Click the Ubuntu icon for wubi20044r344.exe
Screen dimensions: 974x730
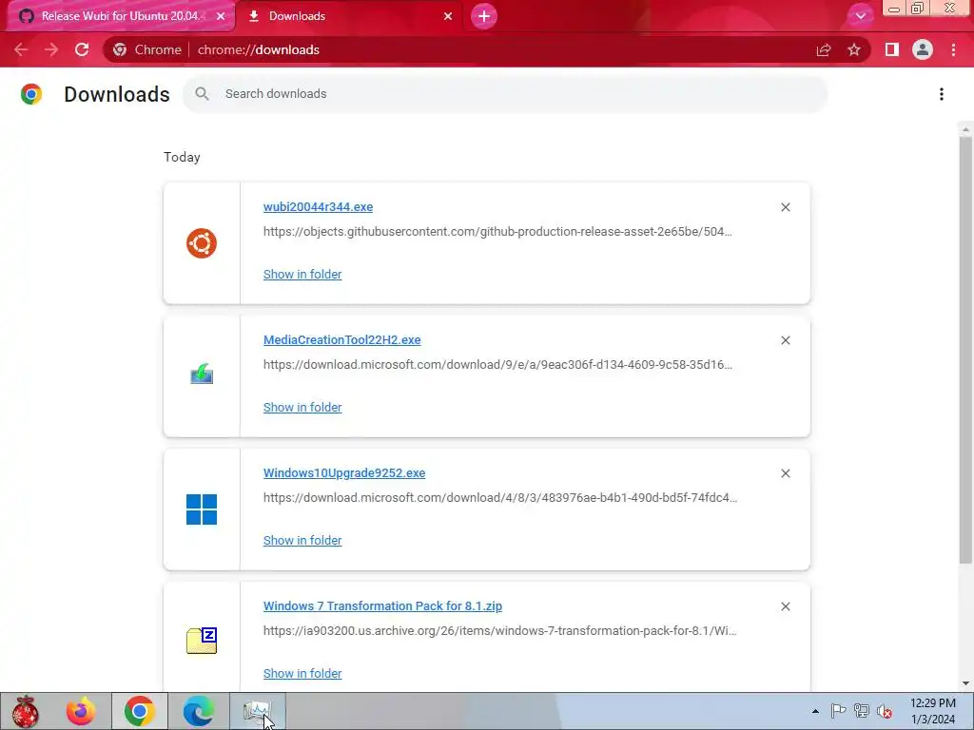202,243
